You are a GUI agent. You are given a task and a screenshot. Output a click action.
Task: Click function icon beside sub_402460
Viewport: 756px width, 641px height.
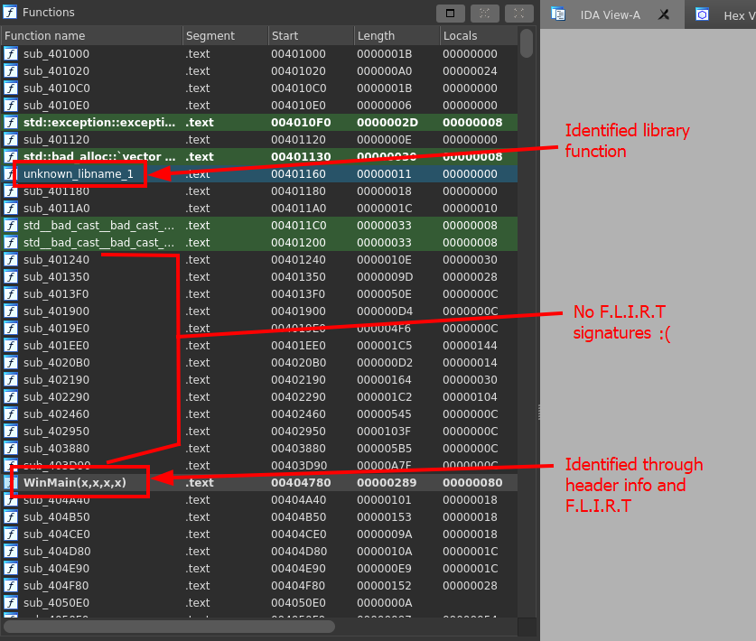(11, 414)
